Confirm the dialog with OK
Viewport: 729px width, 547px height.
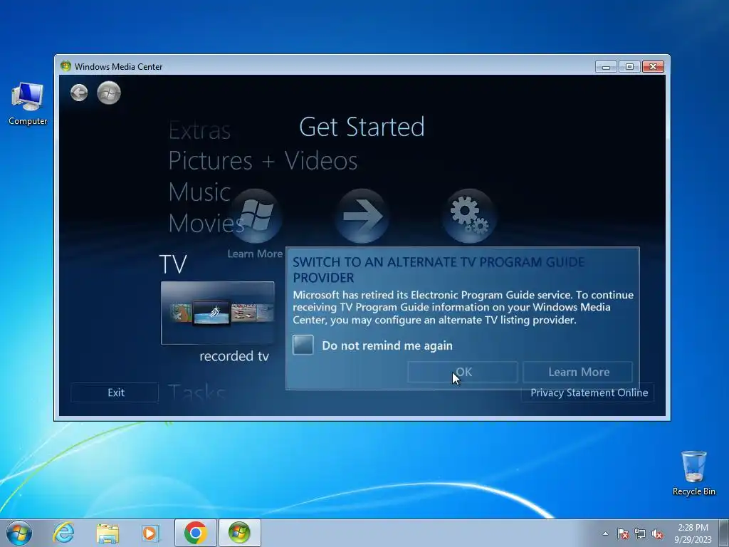point(463,372)
